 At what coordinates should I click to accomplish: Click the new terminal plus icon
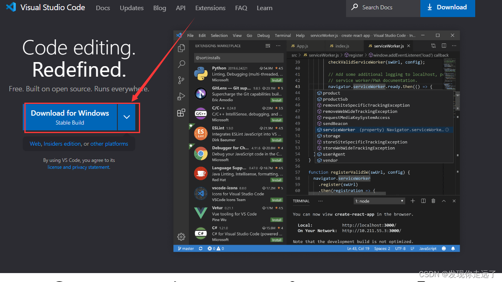tap(413, 201)
